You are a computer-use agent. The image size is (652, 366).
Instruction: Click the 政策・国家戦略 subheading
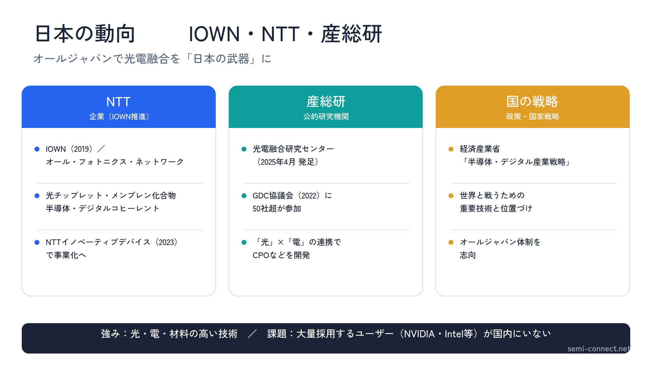tap(533, 117)
